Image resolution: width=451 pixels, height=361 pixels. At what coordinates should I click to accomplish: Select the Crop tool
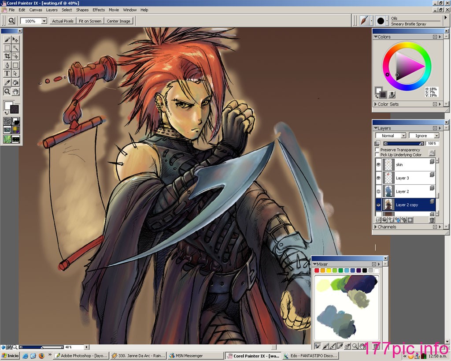[x=7, y=56]
